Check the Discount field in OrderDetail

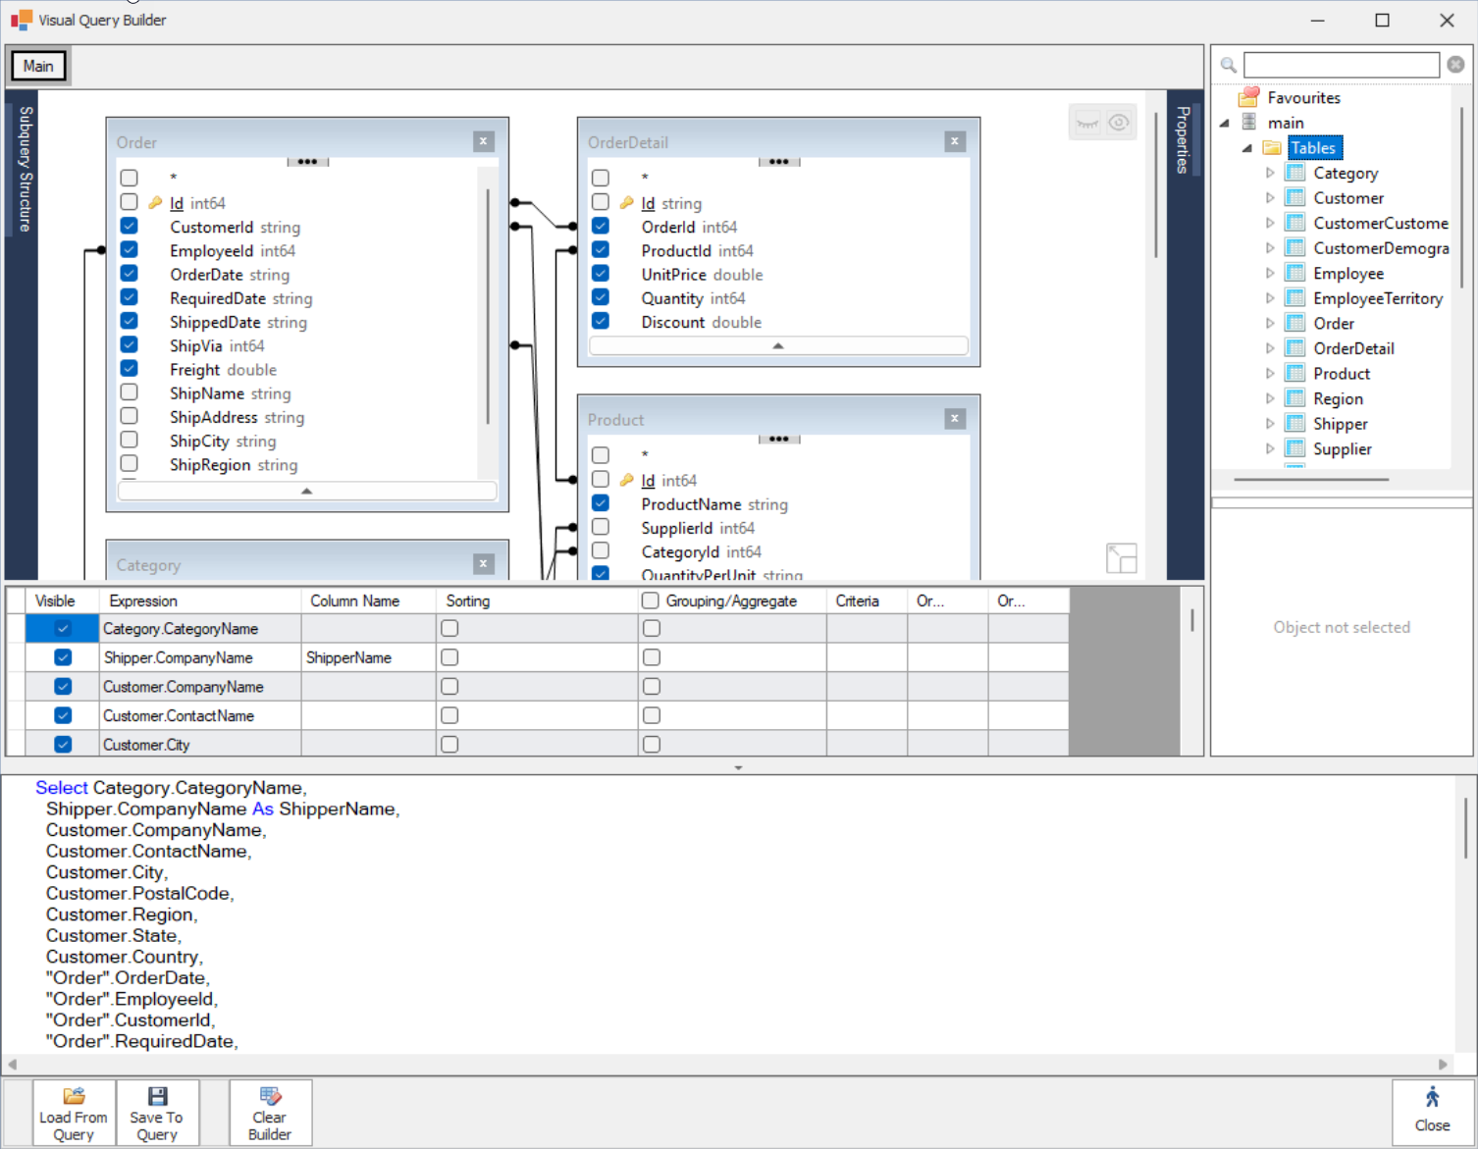tap(600, 321)
